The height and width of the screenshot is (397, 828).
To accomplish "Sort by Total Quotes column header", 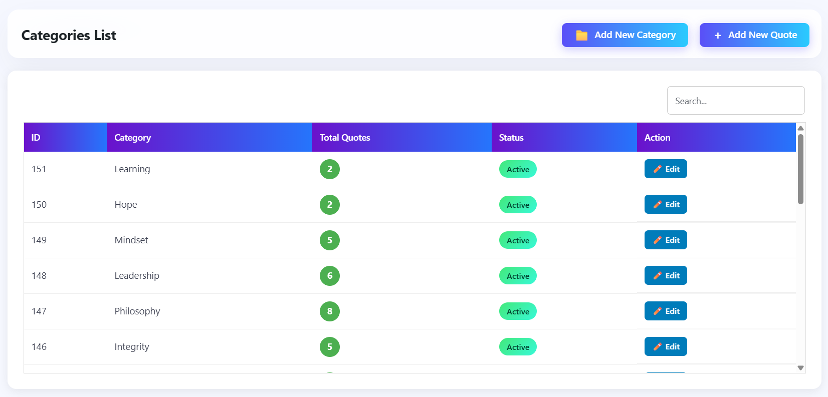I will point(345,138).
